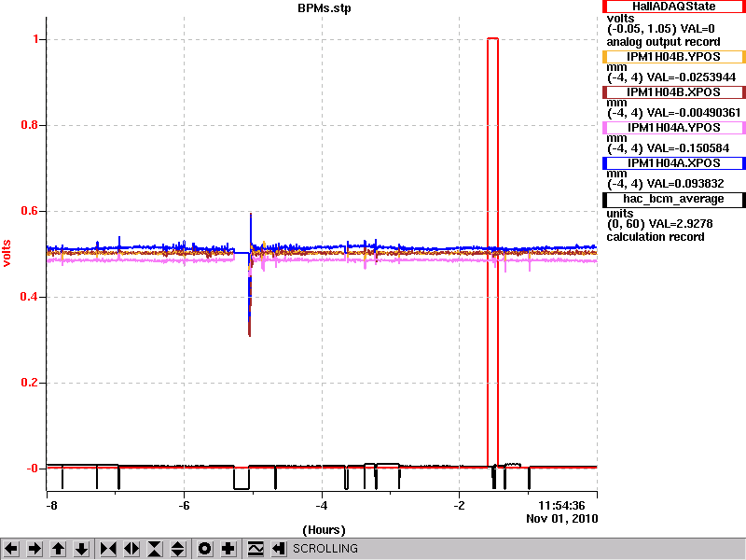Click the y-axis tick label 0.2
Screen dimensions: 746x560
tap(30, 383)
